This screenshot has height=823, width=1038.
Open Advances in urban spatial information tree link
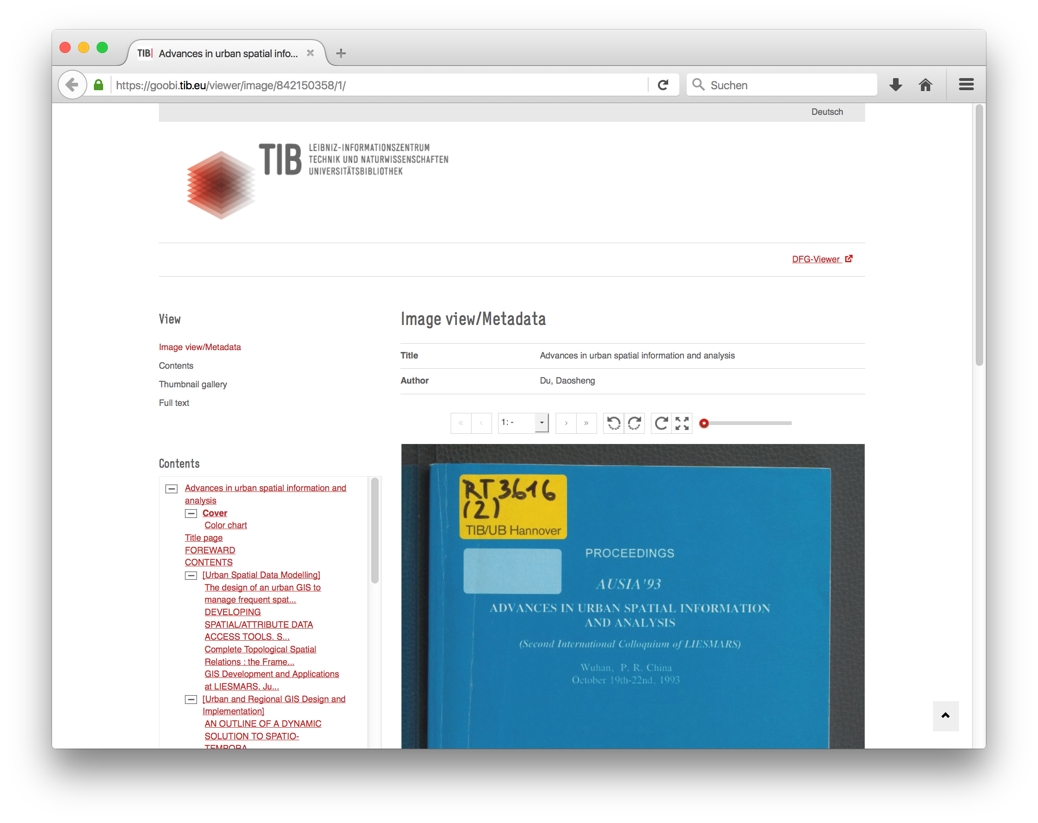(x=265, y=494)
